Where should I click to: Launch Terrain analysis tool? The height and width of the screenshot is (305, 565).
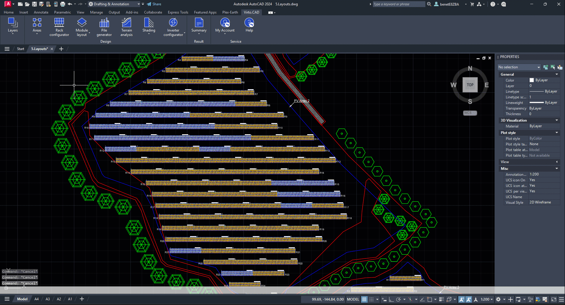pos(126,26)
